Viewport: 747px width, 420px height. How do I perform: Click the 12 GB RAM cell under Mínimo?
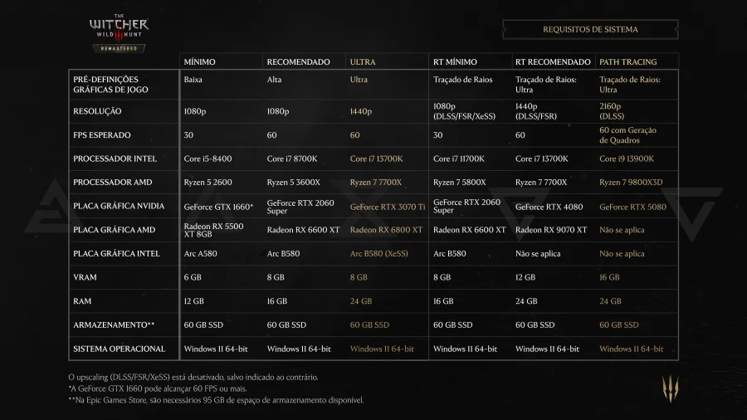(194, 301)
